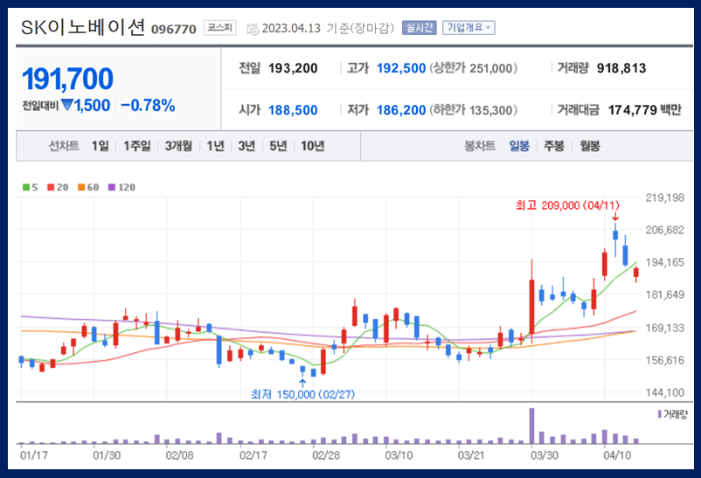Viewport: 701px width, 478px height.
Task: Click the blue up-arrow at the 최저 marker
Action: [302, 383]
